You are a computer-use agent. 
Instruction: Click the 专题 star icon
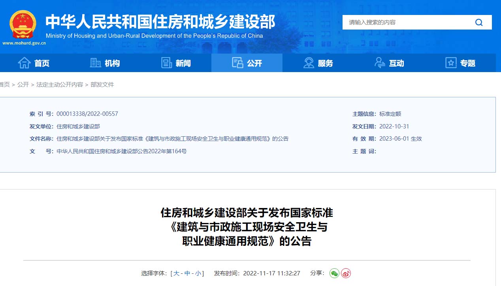coord(451,63)
